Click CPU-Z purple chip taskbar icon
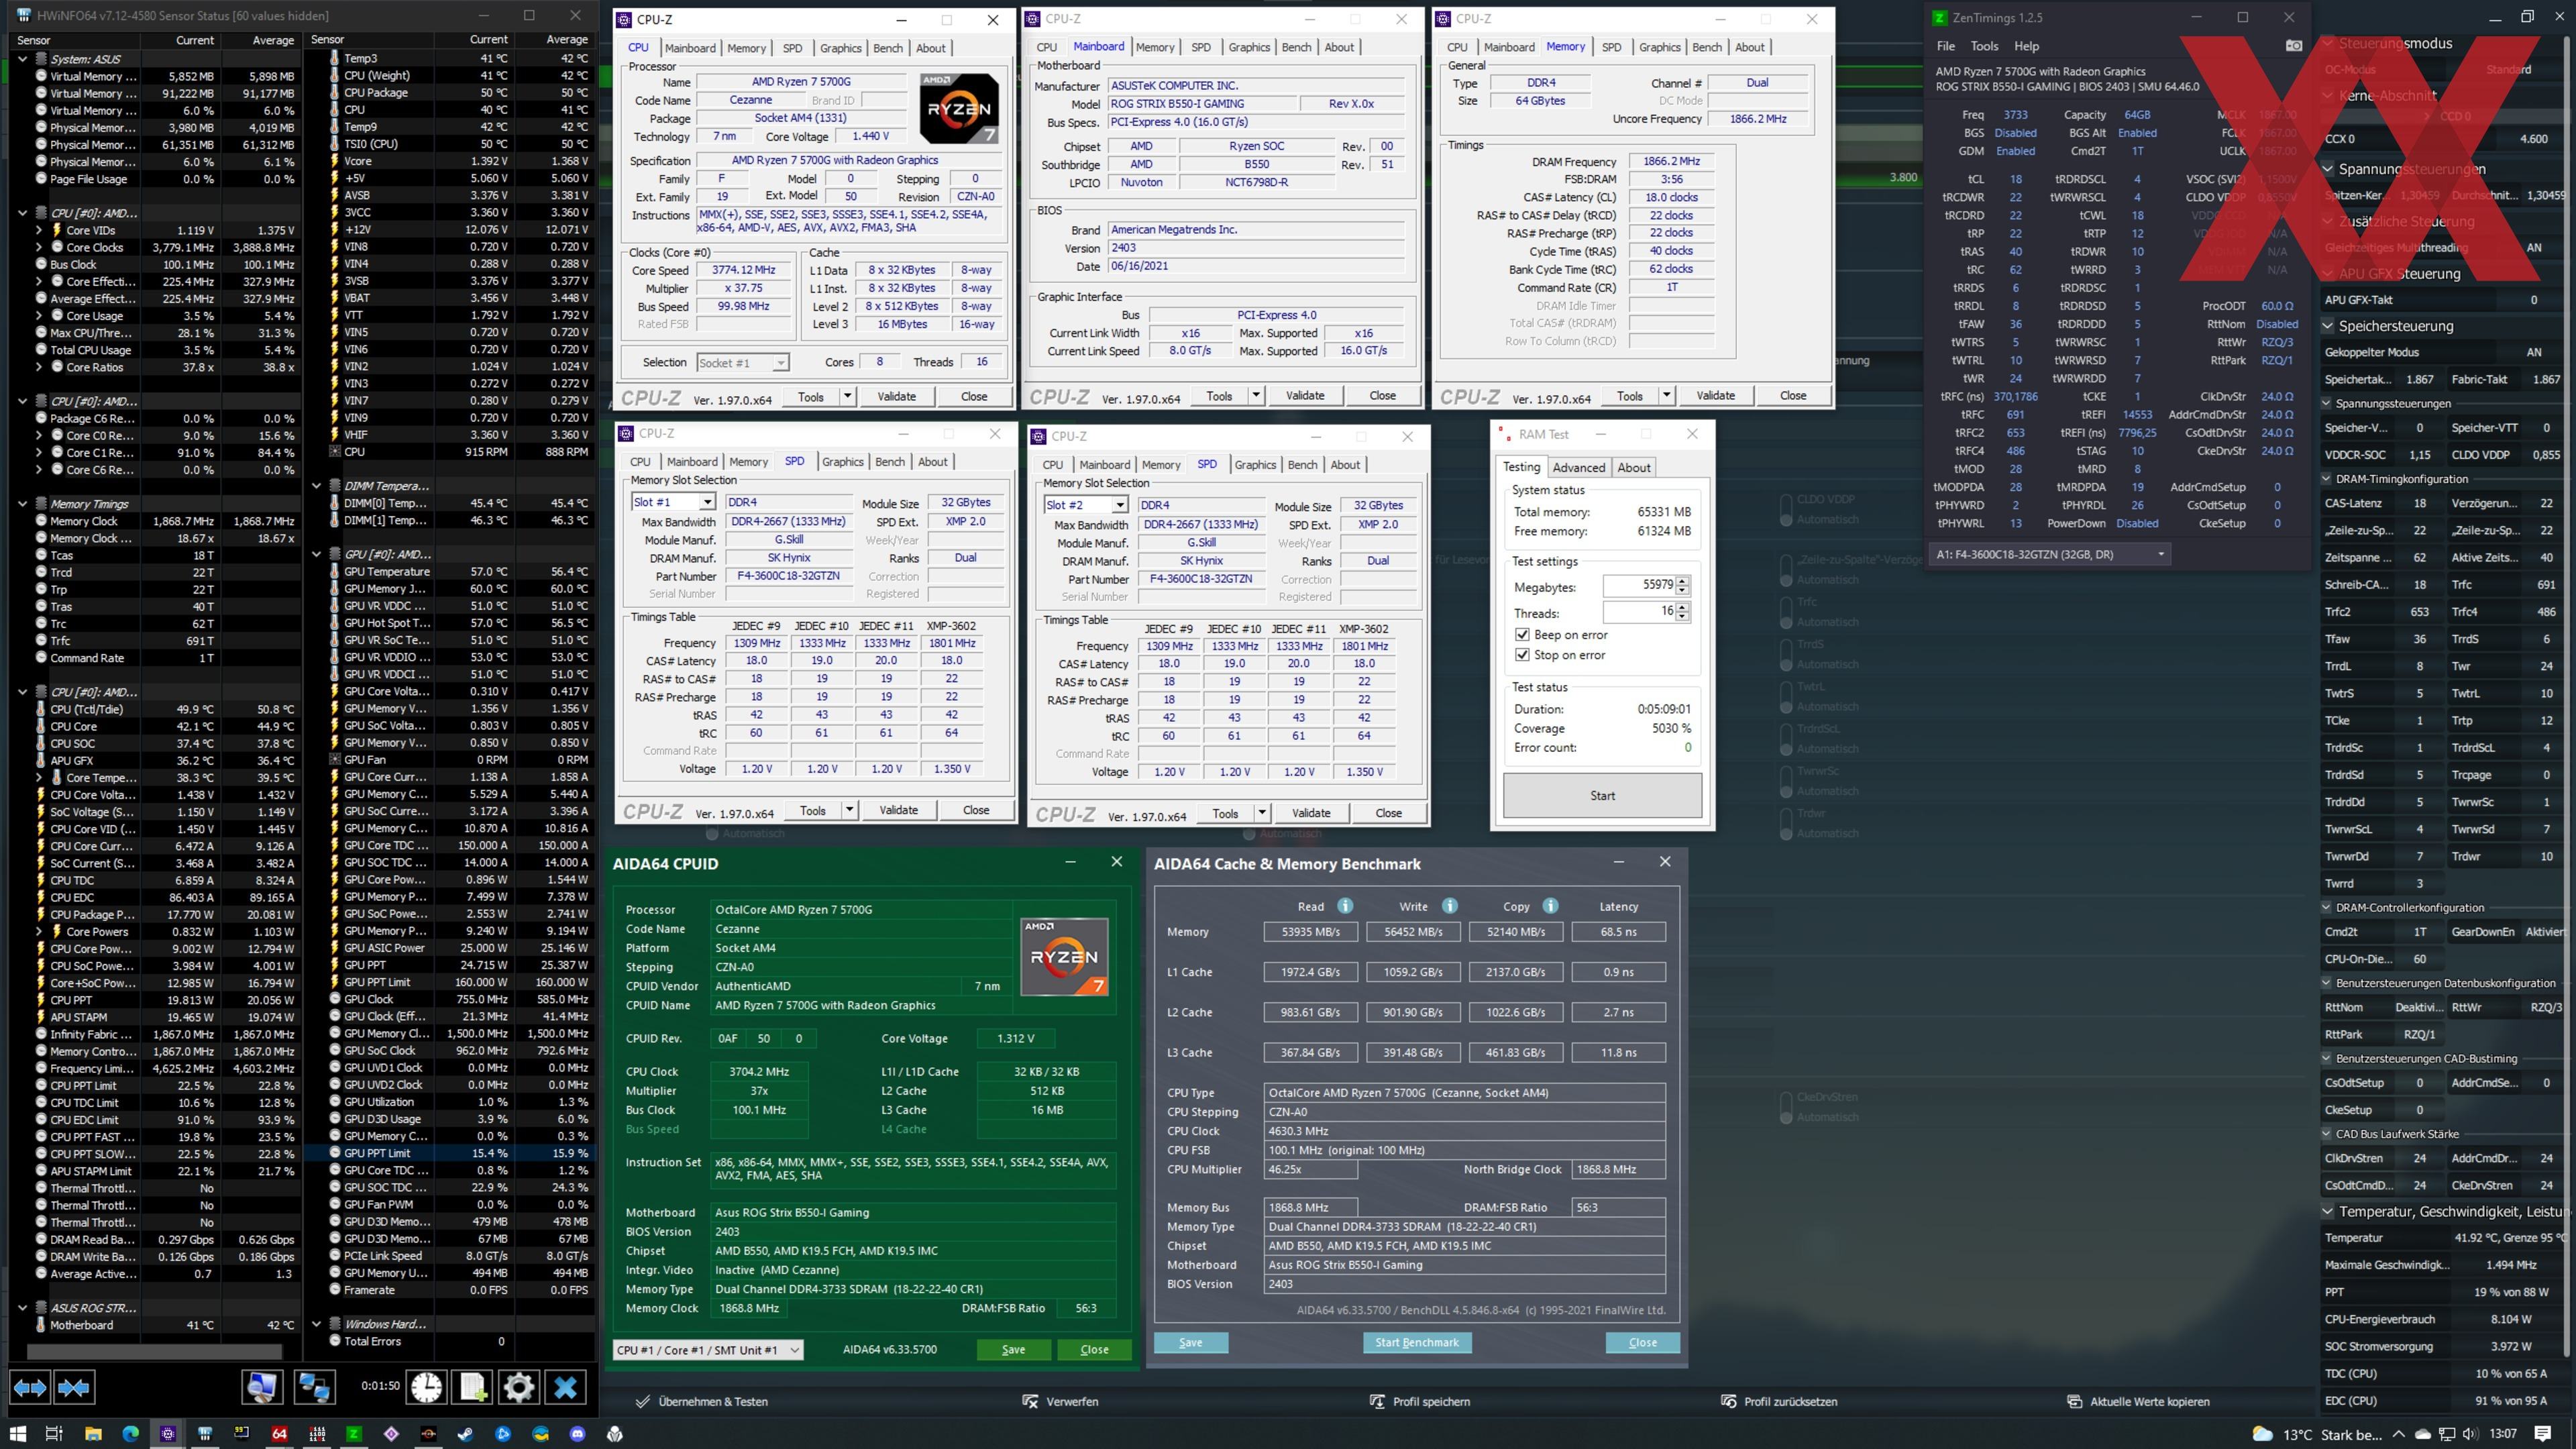 pos(168,1434)
